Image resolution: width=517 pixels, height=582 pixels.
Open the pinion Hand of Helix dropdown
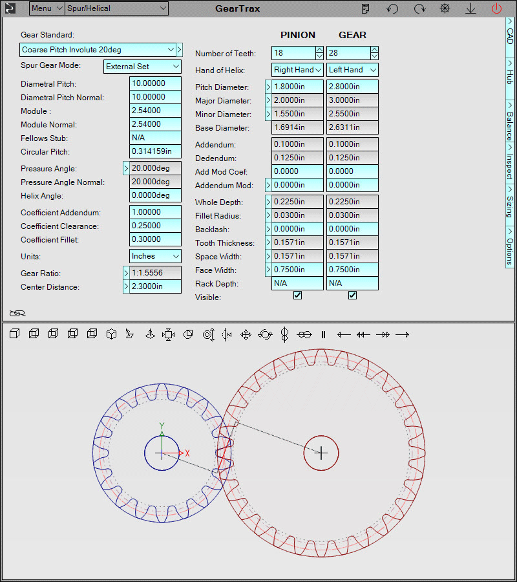tap(297, 70)
